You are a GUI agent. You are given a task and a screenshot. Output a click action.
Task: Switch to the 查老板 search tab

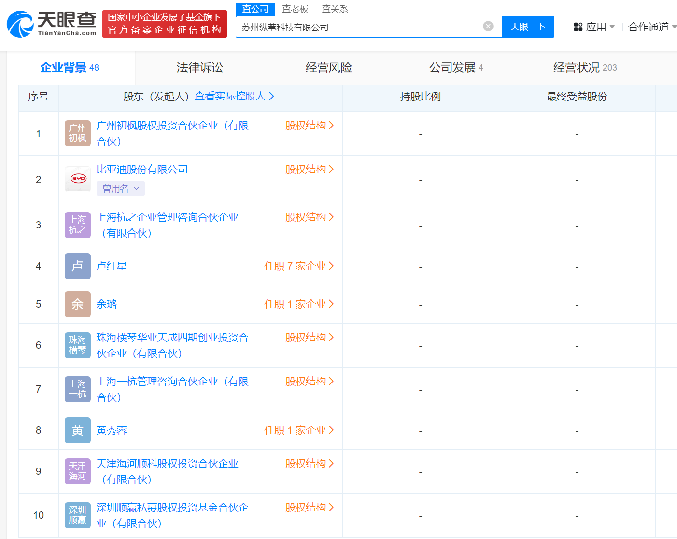pos(295,9)
